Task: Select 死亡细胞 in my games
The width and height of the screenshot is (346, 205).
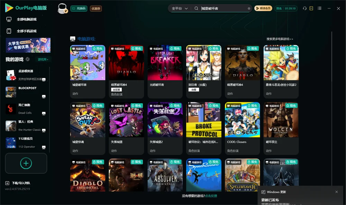Action: 26,109
